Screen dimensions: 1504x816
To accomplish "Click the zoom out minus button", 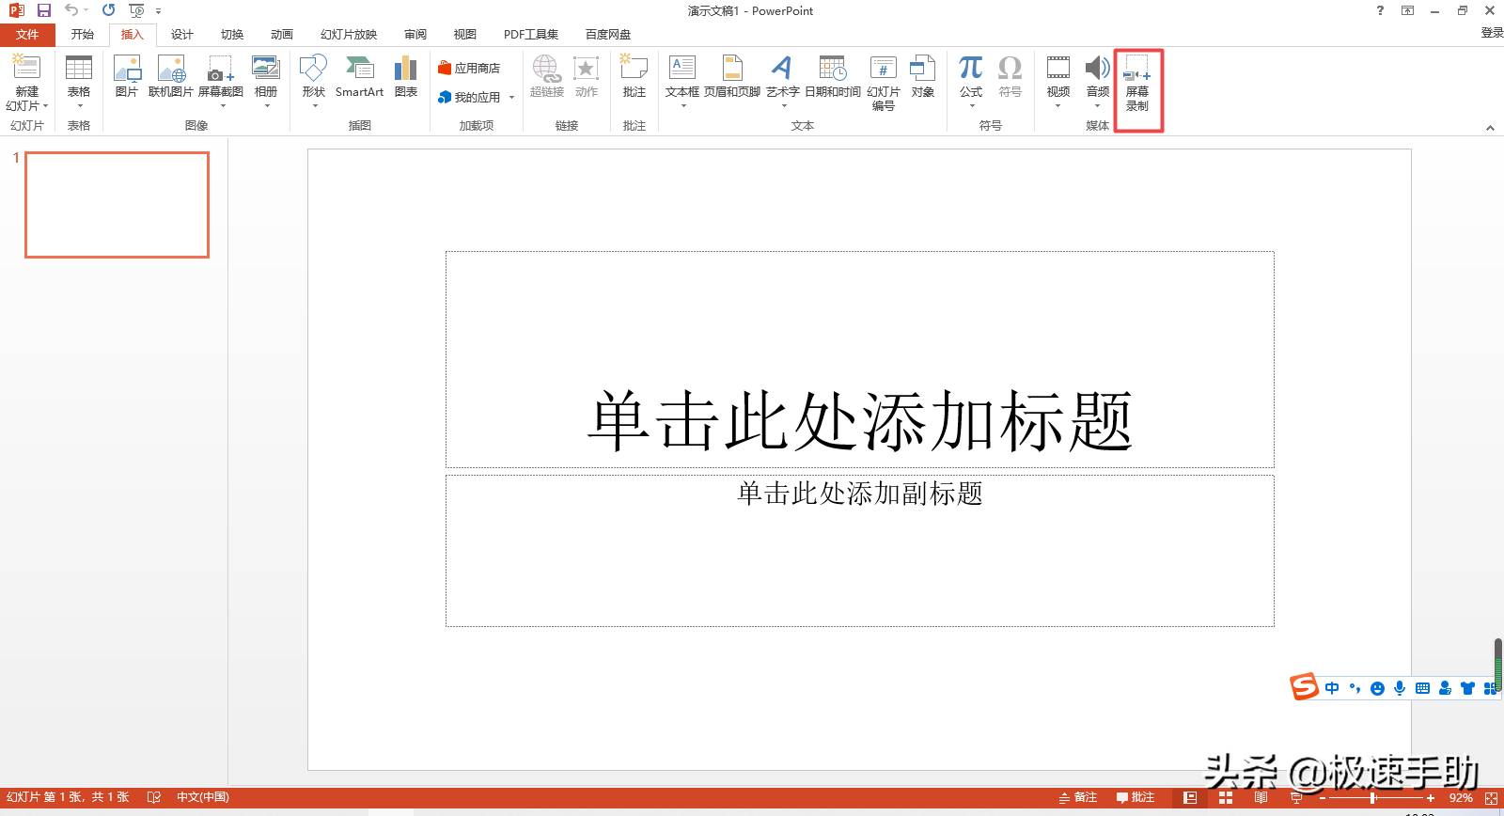I will click(x=1323, y=797).
